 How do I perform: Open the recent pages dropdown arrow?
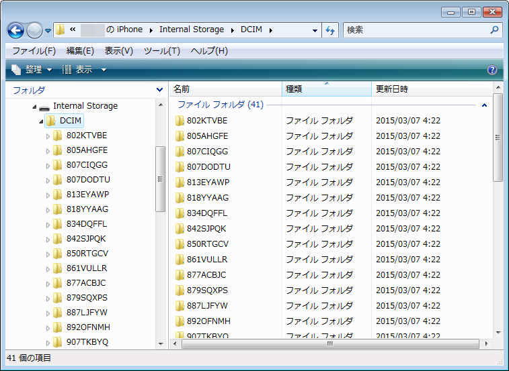pos(48,31)
